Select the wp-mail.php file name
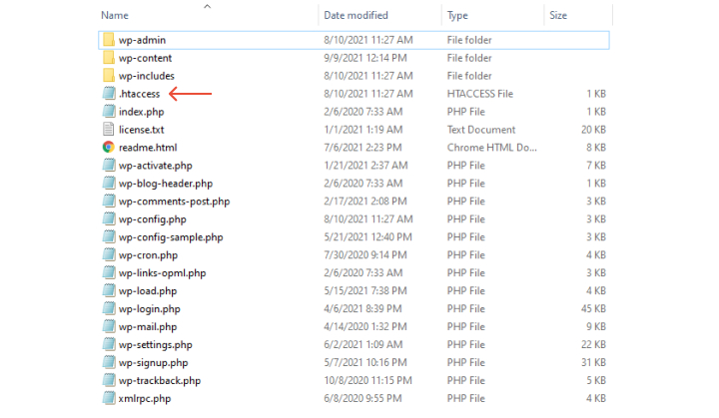The width and height of the screenshot is (719, 418). click(x=148, y=327)
